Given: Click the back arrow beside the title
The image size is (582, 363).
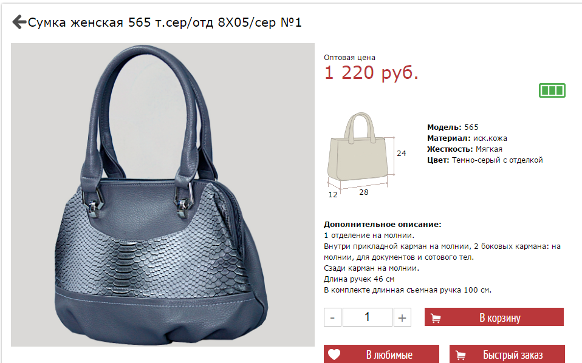Looking at the screenshot, I should tap(19, 22).
